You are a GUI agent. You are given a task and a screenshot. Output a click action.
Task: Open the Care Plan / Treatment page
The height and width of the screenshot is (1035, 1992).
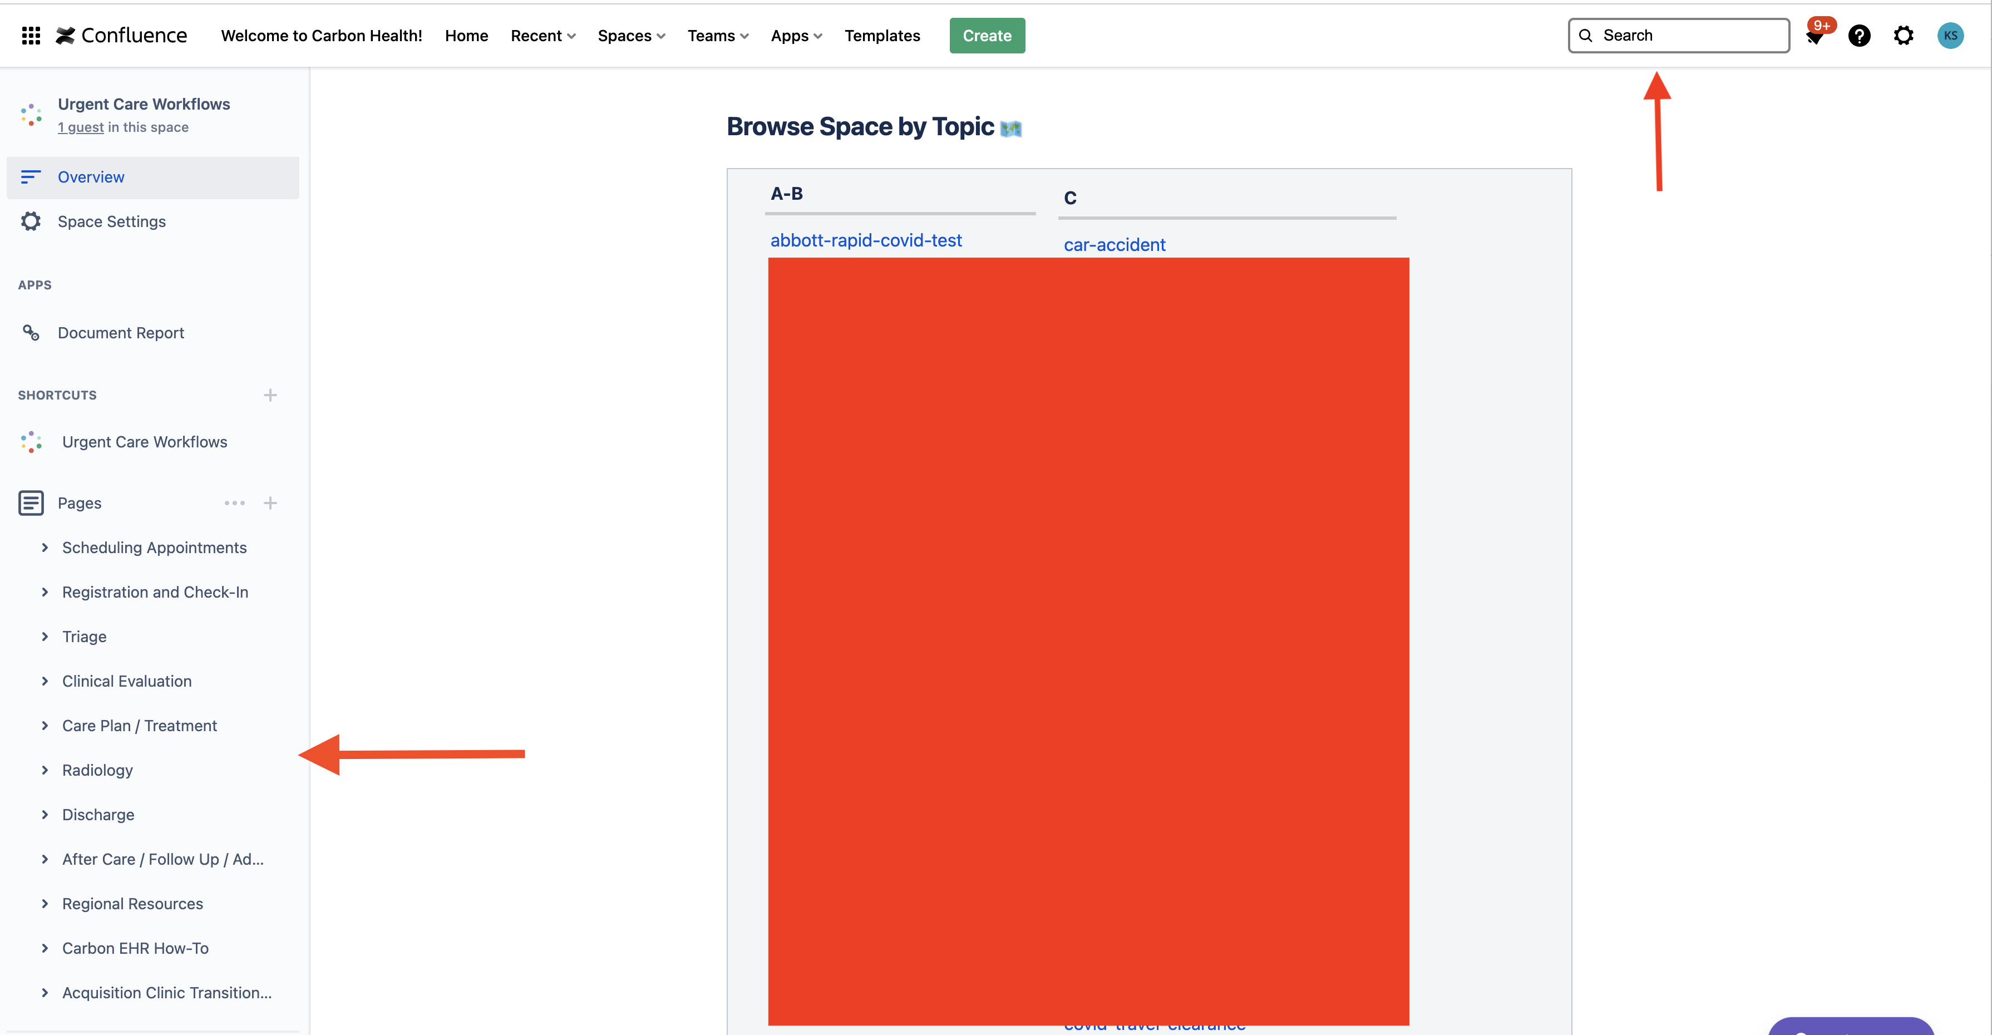coord(139,726)
